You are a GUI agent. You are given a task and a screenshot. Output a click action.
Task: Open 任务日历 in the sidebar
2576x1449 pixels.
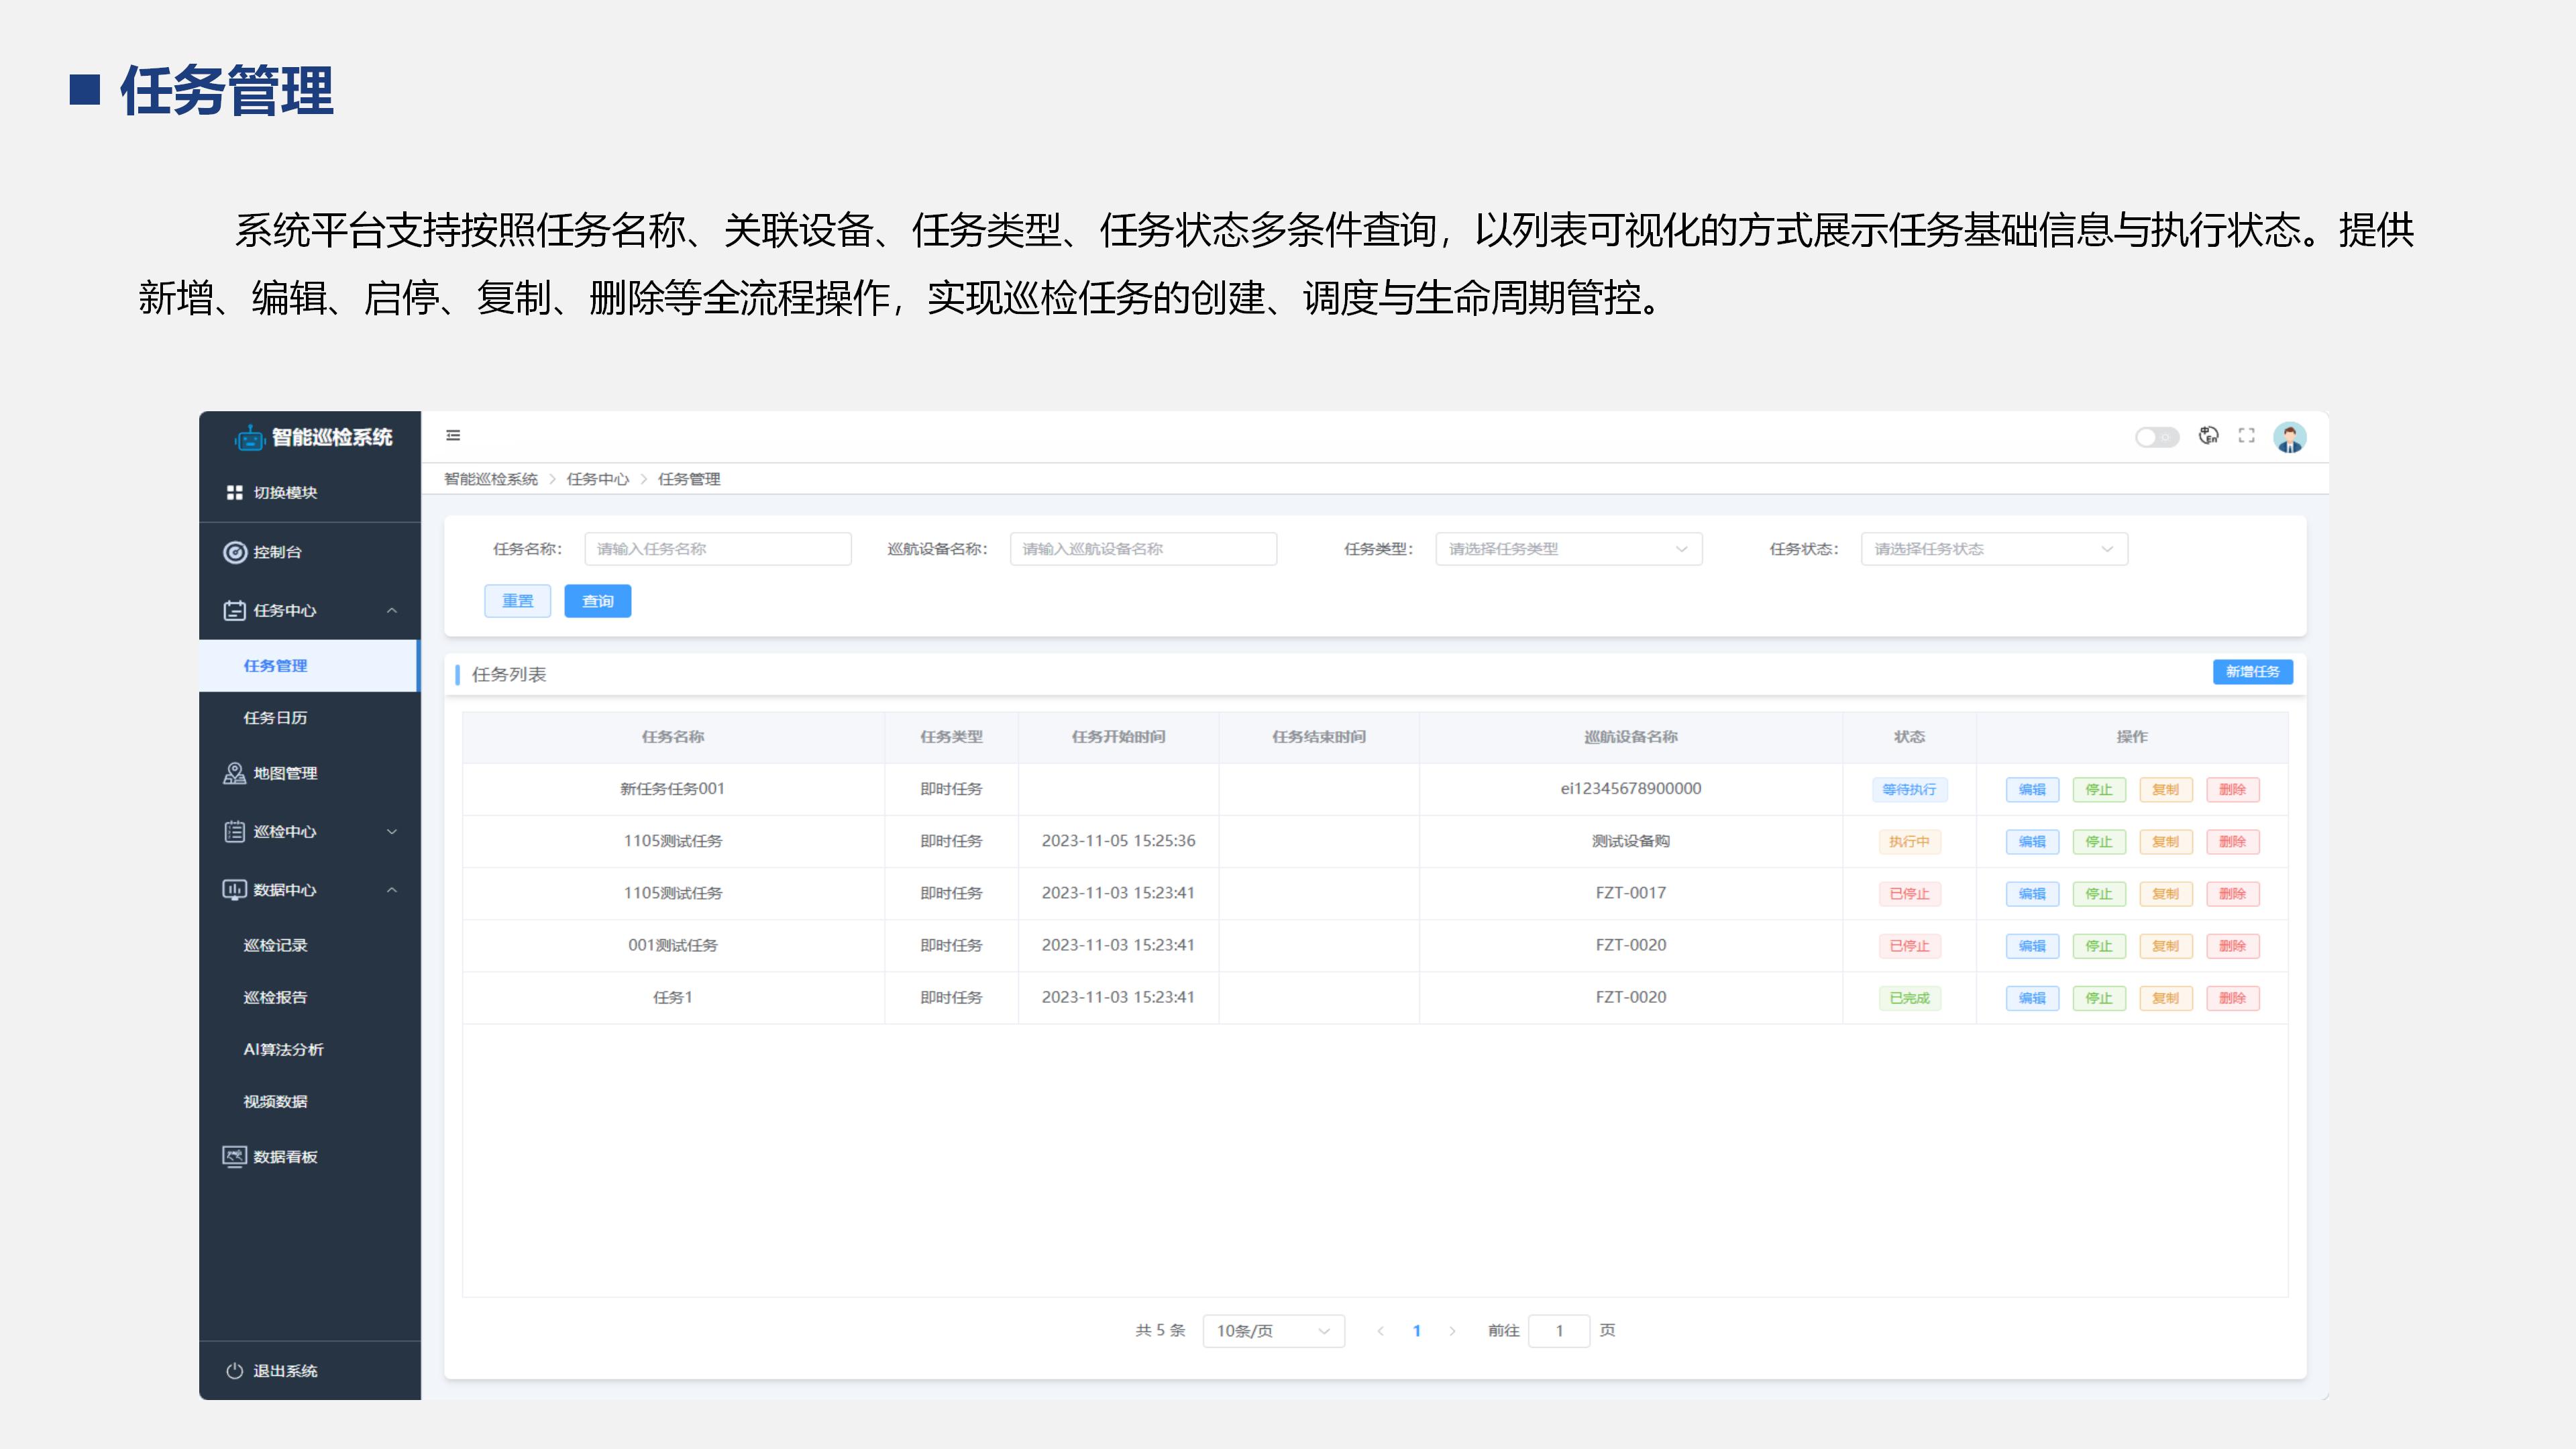[x=310, y=718]
